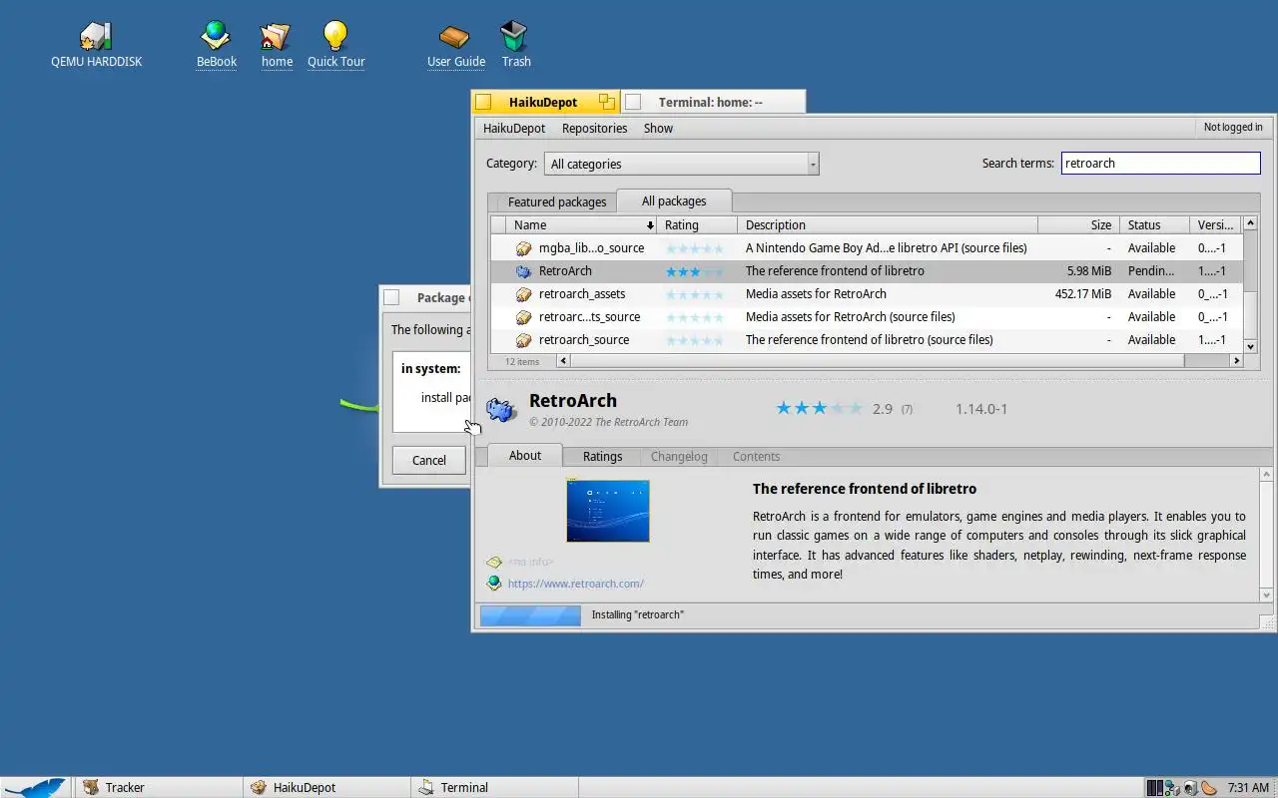1278x798 pixels.
Task: Open the Category dropdown
Action: [x=681, y=164]
